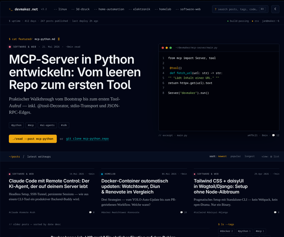Select the #python tag on featured post
284x237 pixels.
(16, 125)
